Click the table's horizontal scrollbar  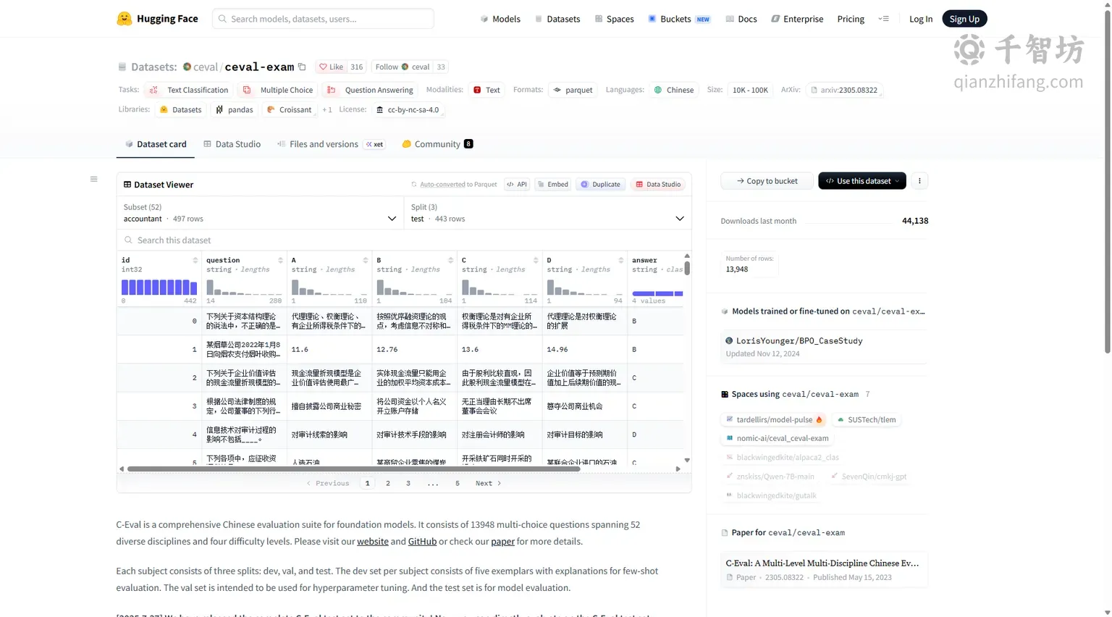pos(353,469)
